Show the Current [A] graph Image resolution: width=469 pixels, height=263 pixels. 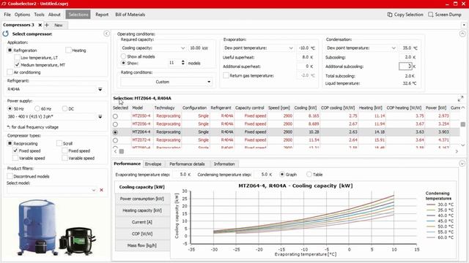142,222
